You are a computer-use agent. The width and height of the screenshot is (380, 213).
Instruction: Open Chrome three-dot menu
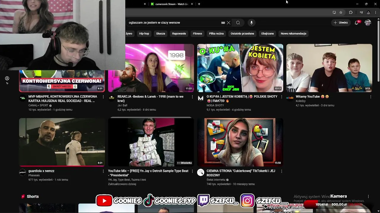click(376, 12)
